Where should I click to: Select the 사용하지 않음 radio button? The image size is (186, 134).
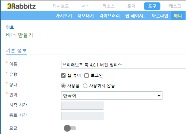(85, 86)
